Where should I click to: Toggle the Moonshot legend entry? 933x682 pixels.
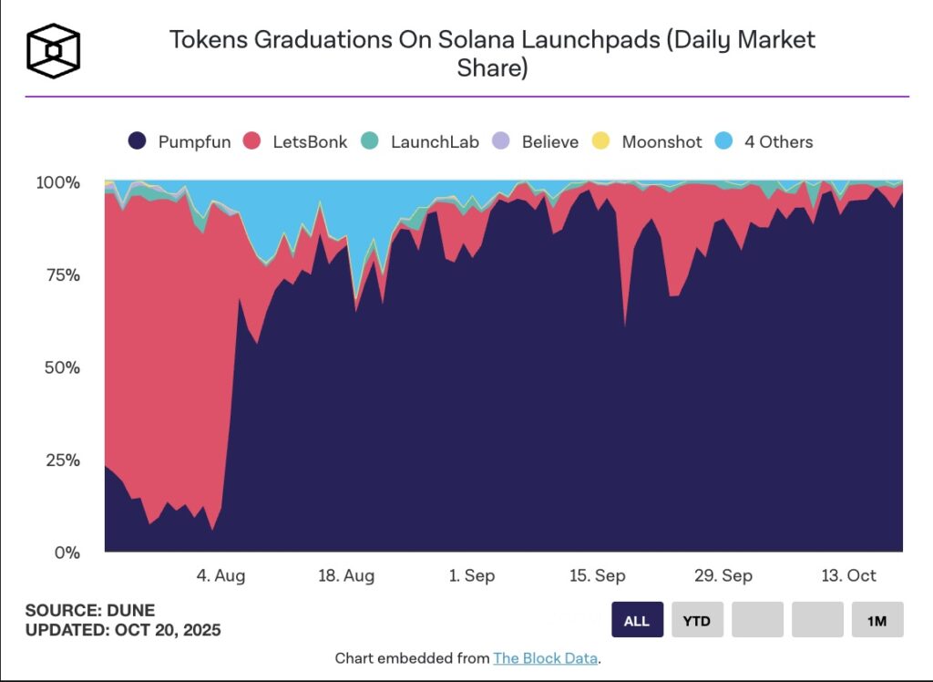[x=649, y=141]
